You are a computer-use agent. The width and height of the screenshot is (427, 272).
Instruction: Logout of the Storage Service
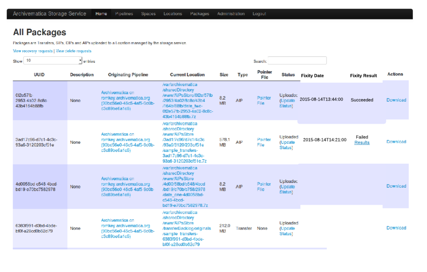[259, 13]
